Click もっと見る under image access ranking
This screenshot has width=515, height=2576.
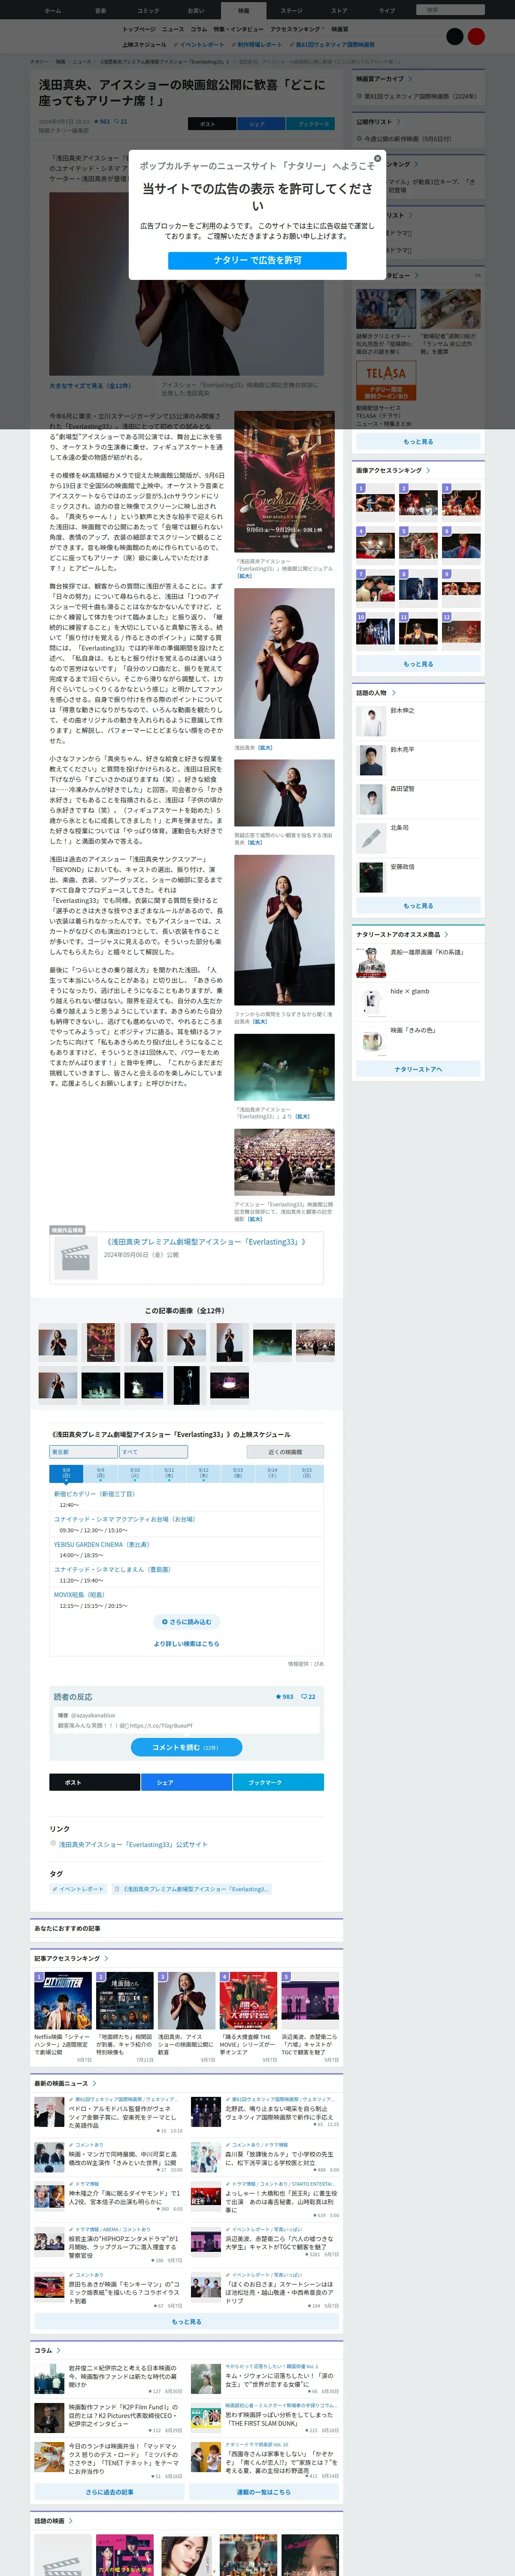[418, 664]
